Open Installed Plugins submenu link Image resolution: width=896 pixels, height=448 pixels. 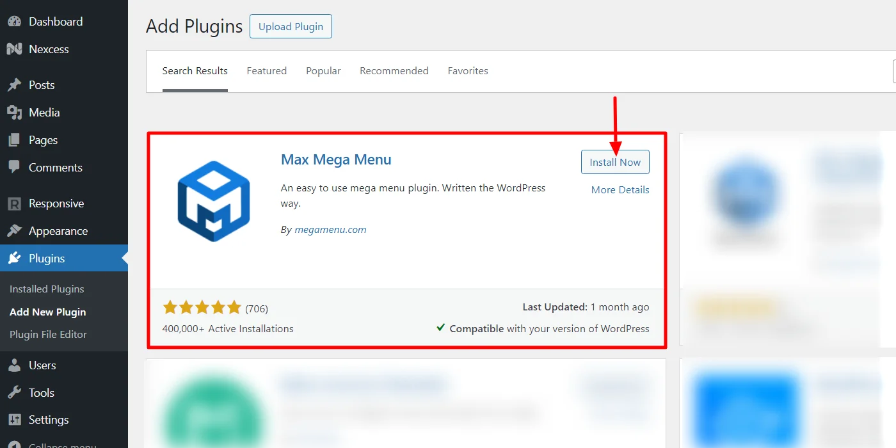coord(47,289)
